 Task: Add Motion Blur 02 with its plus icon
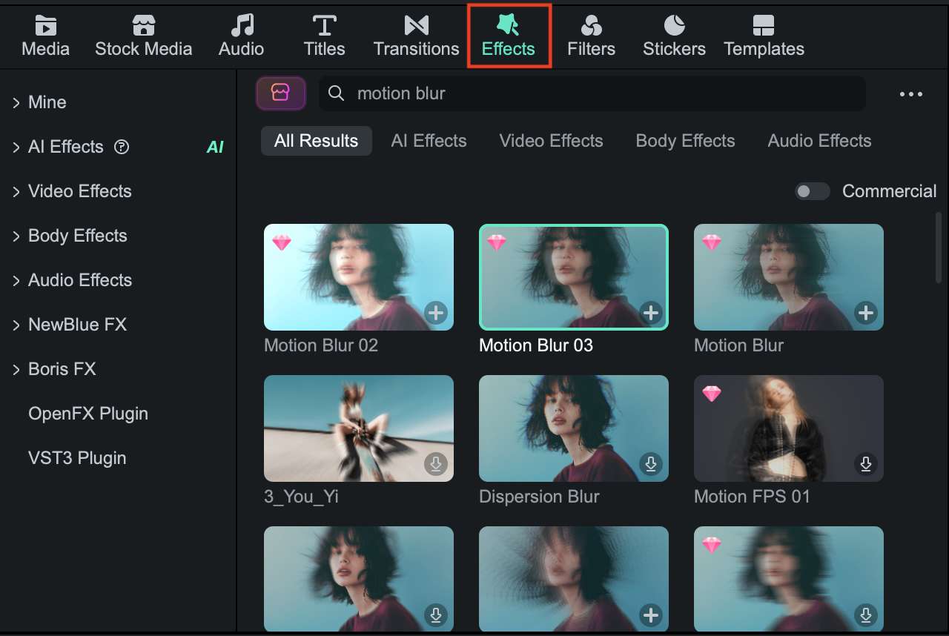(436, 313)
